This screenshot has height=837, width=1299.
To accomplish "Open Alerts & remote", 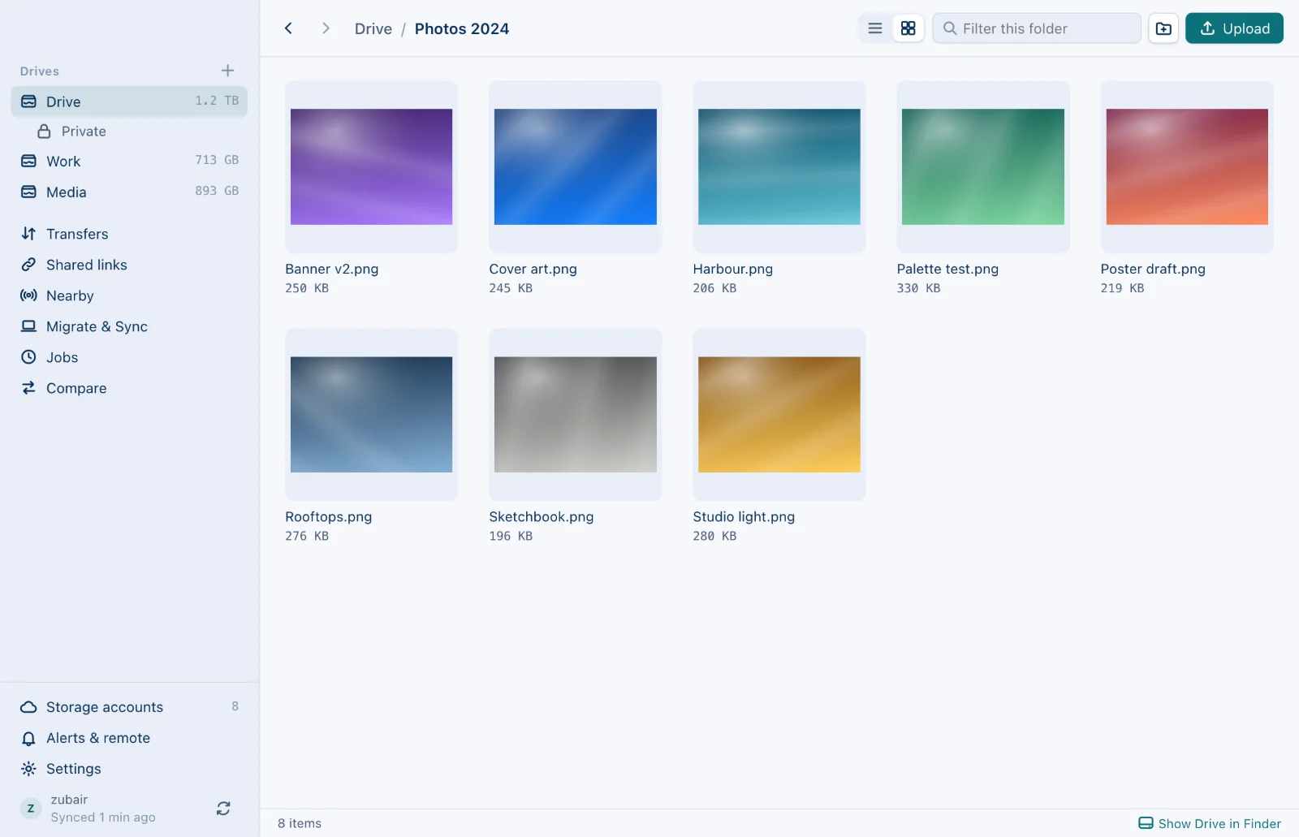I will pos(129,738).
